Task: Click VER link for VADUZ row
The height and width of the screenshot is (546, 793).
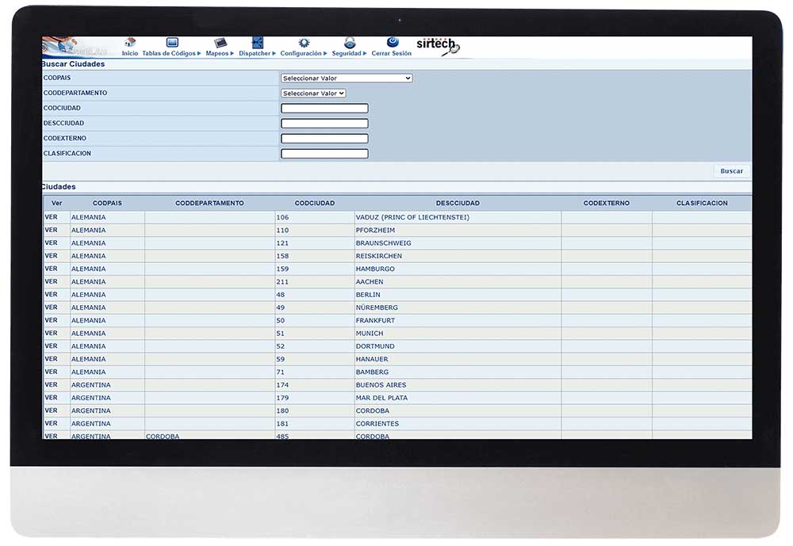Action: click(52, 217)
